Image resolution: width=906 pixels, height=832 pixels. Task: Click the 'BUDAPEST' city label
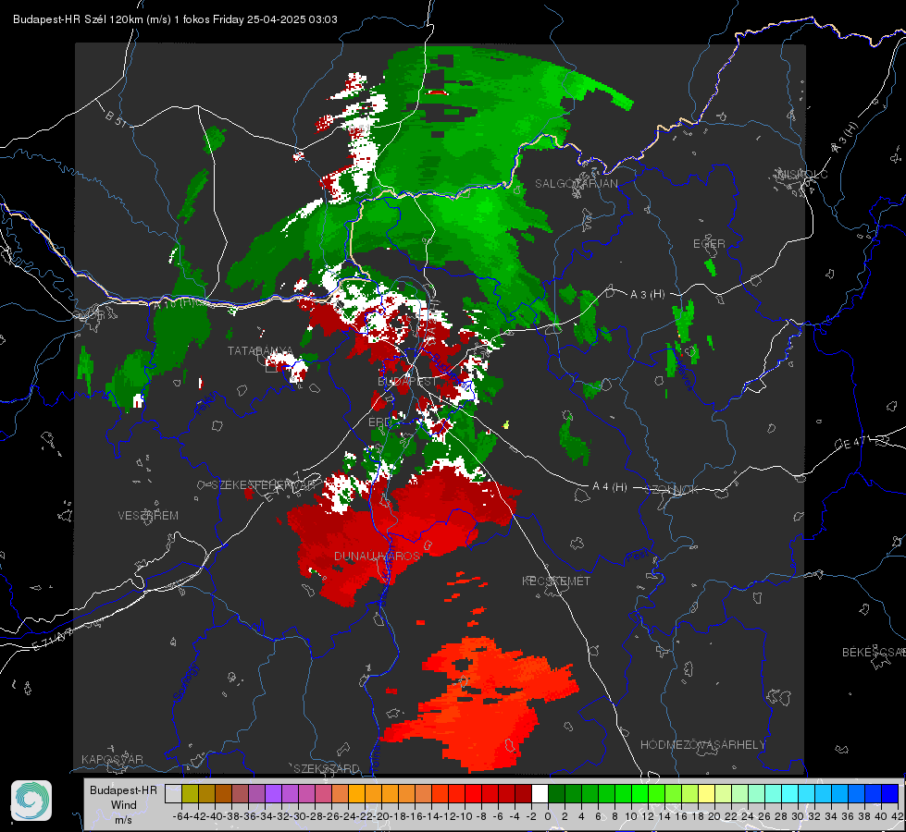tap(407, 382)
